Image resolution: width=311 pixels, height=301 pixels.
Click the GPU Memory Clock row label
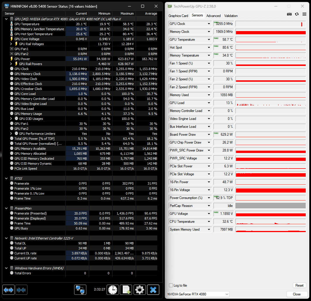point(28,74)
